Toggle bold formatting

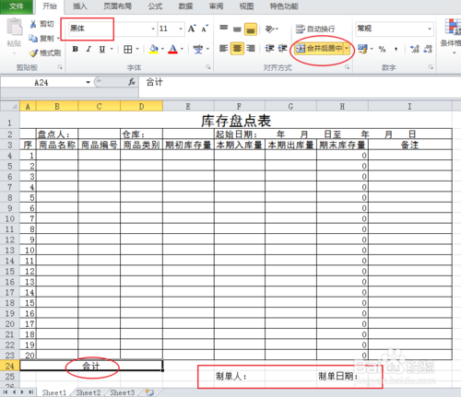pos(76,49)
